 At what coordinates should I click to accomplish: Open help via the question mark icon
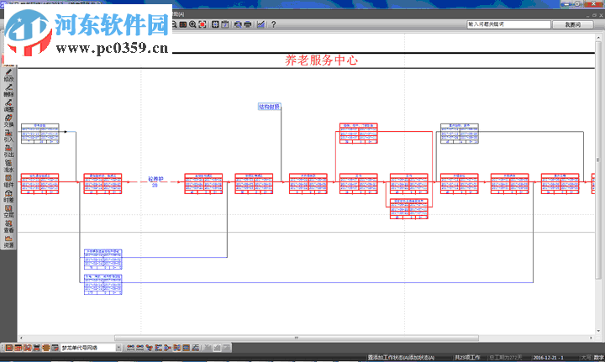tap(274, 24)
